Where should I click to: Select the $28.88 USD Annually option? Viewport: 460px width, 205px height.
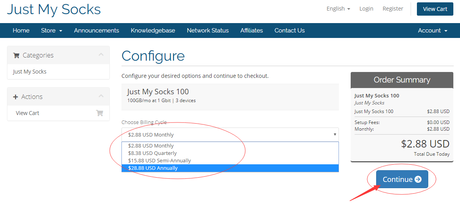point(153,168)
